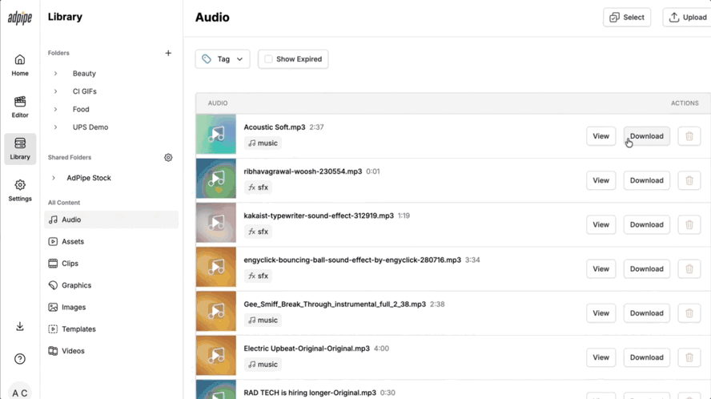
Task: Expand the UPS Demo folder chevron
Action: [x=55, y=127]
